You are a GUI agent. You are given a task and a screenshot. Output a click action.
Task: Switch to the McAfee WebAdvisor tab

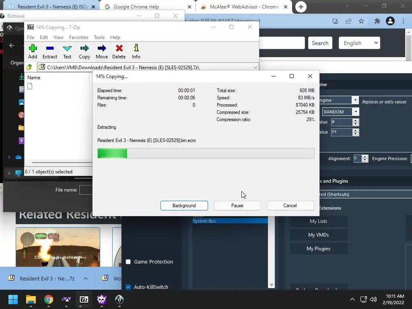243,7
